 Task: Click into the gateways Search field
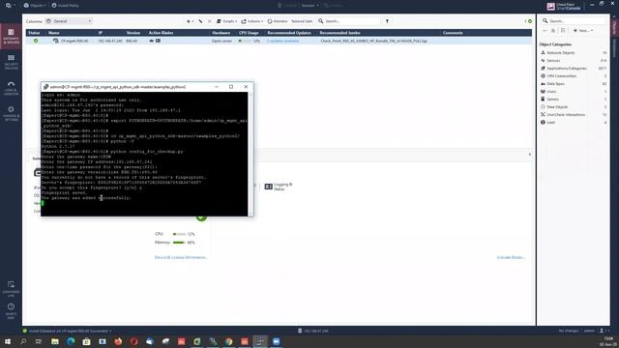click(x=349, y=21)
